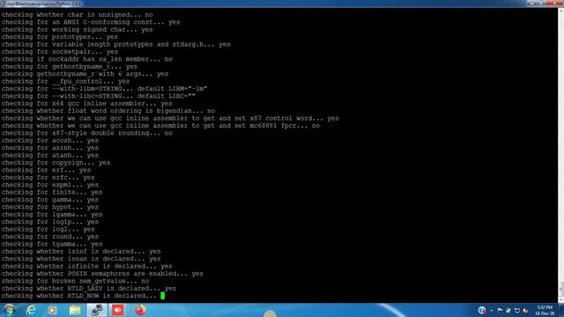Screen dimensions: 564x317
Task: Click the line about sockaddr sa_len member
Action: click(87, 59)
